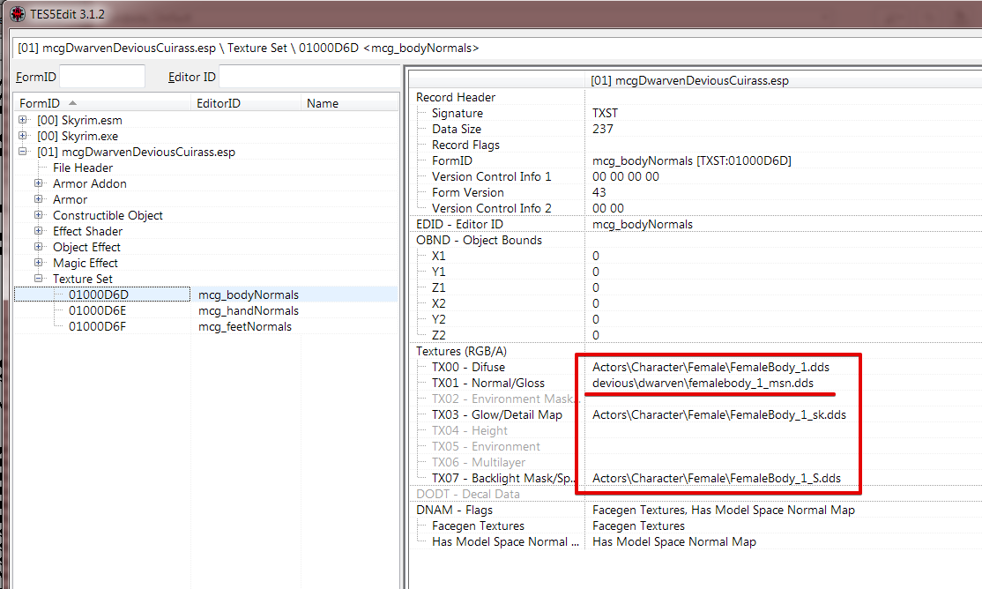Image resolution: width=982 pixels, height=589 pixels.
Task: Expand the [00] Skyrim.esm node
Action: click(23, 120)
